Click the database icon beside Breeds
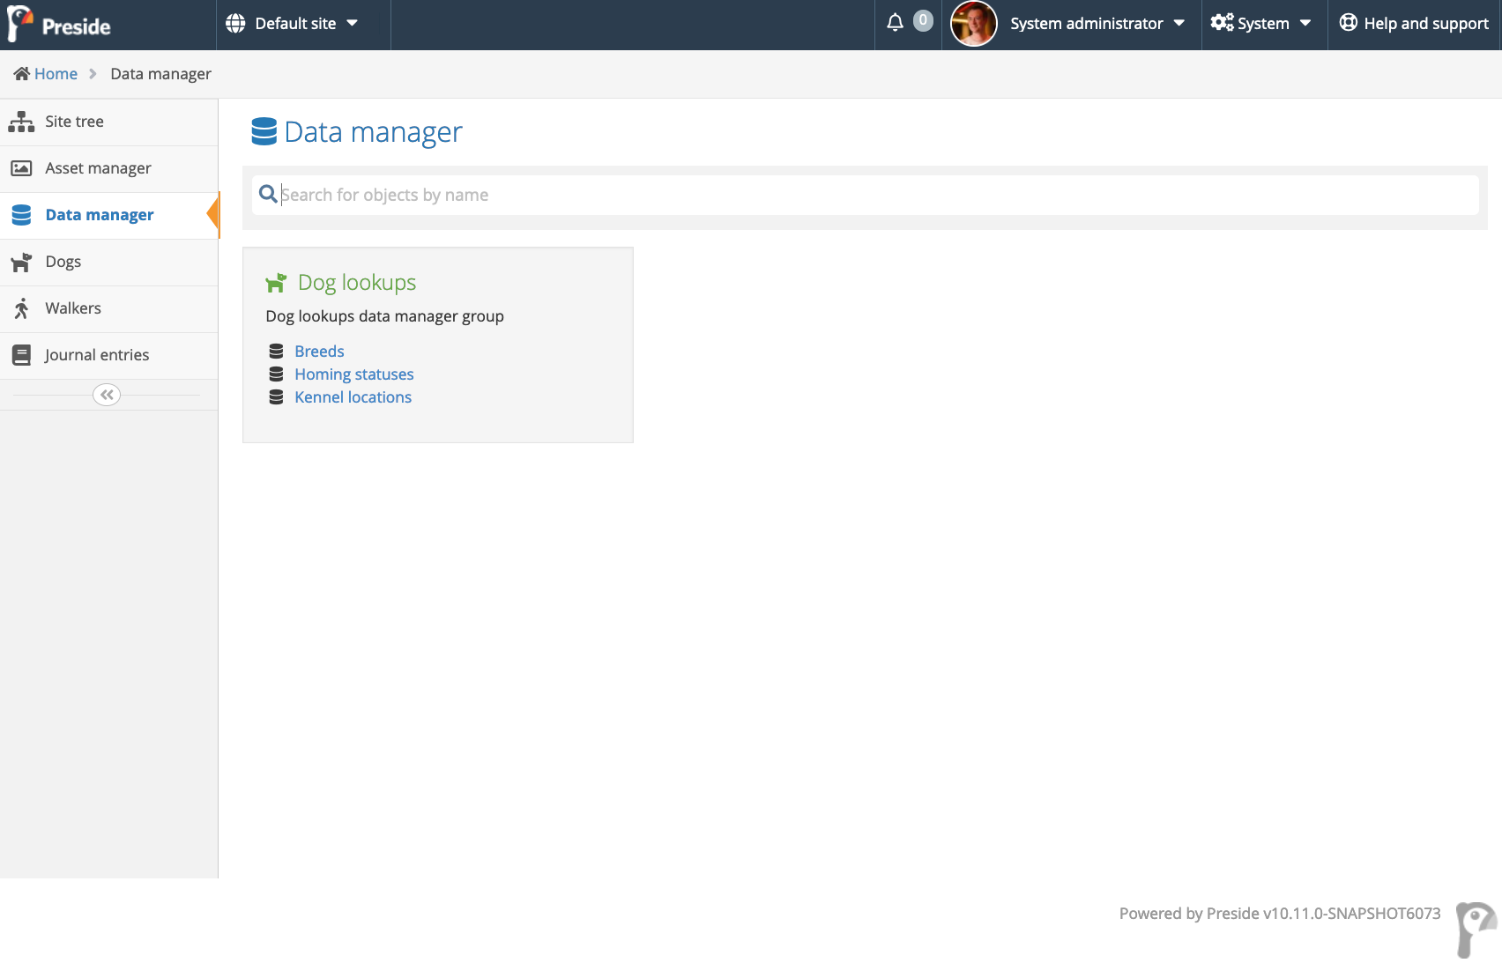 [276, 352]
